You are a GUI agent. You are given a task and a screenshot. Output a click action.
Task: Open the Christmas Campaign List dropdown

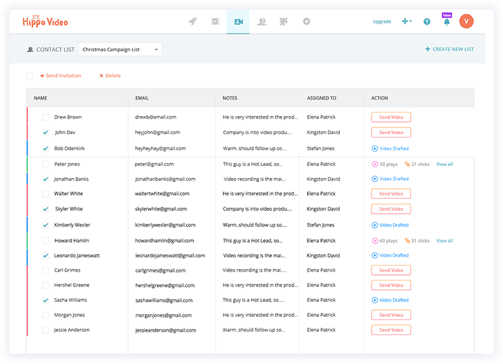pyautogui.click(x=120, y=49)
